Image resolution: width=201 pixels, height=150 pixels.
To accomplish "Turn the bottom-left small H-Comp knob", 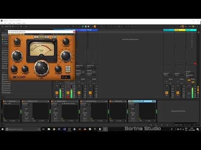I will tap(14, 69).
